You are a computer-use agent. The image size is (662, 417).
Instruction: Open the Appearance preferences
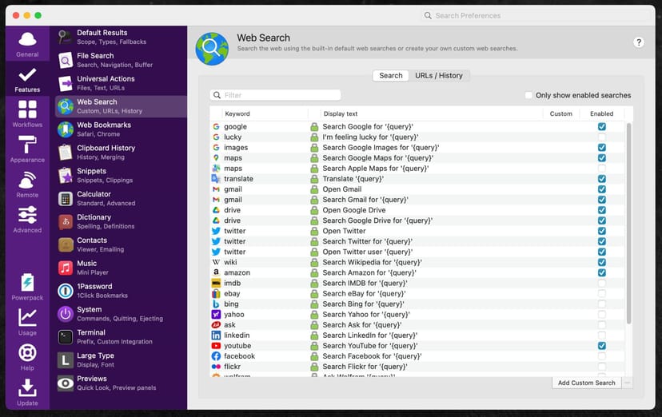click(27, 149)
